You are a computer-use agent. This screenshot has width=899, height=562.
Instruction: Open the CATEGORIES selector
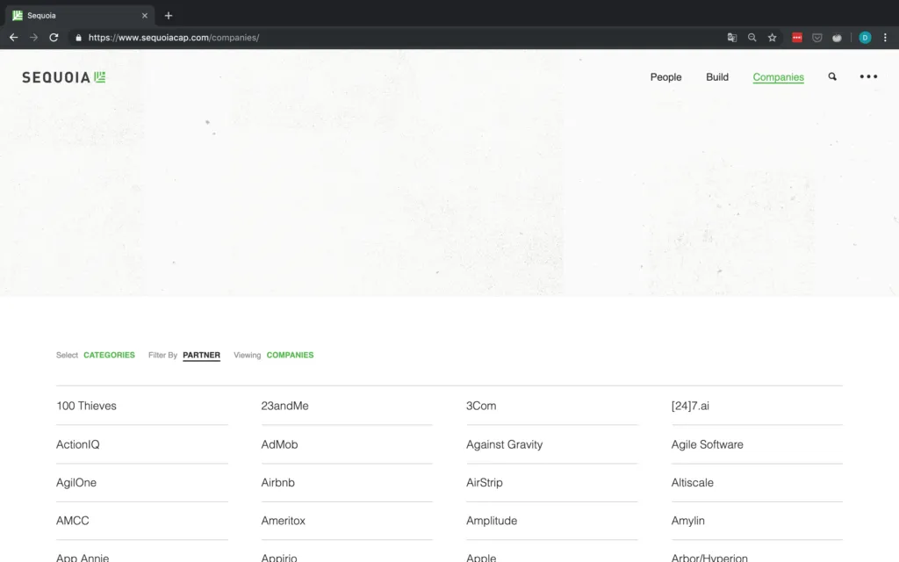[109, 355]
